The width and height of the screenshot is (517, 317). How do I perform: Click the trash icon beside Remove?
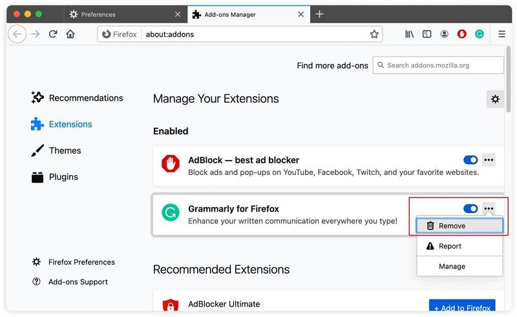pos(430,226)
